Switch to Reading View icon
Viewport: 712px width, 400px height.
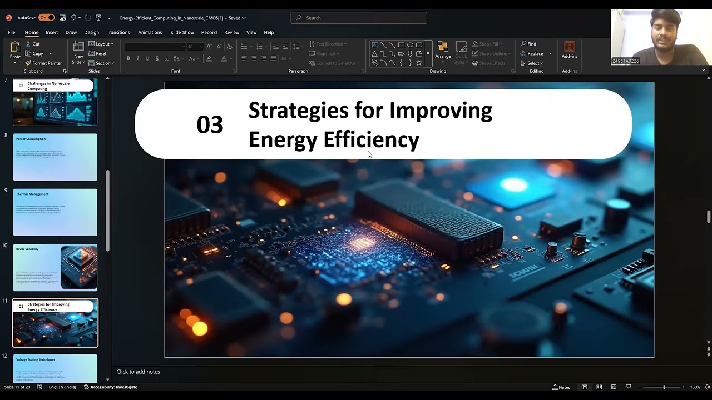(614, 387)
